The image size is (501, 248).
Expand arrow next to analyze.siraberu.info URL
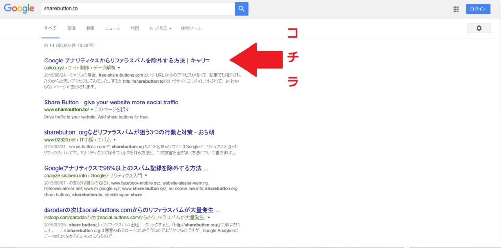pyautogui.click(x=146, y=176)
